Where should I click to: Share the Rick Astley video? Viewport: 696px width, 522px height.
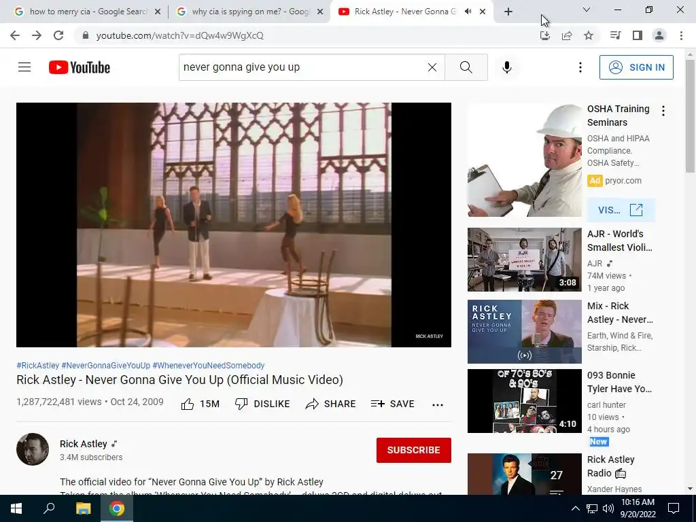point(331,404)
